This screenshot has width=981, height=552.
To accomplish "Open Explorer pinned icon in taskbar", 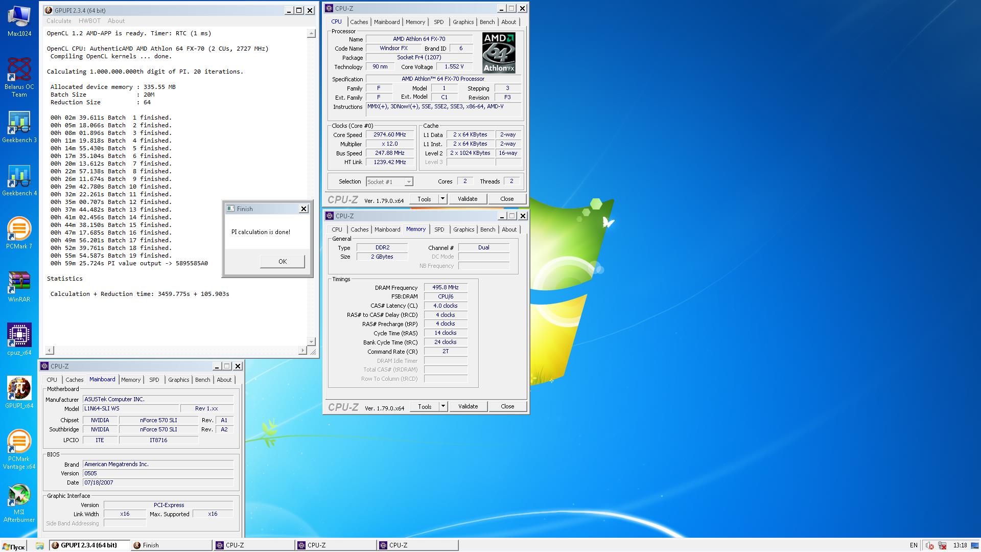I will 40,545.
